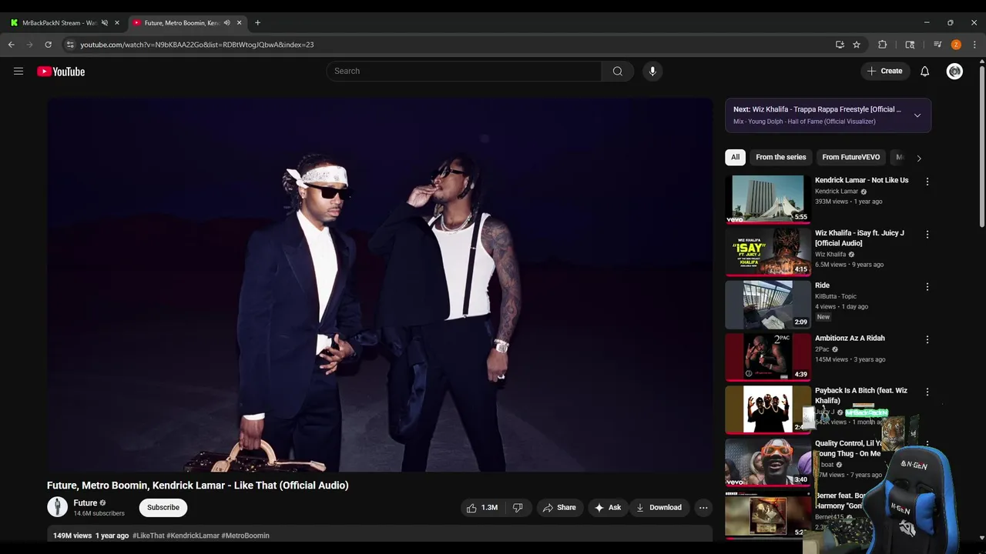Click browser back arrow

tap(12, 45)
